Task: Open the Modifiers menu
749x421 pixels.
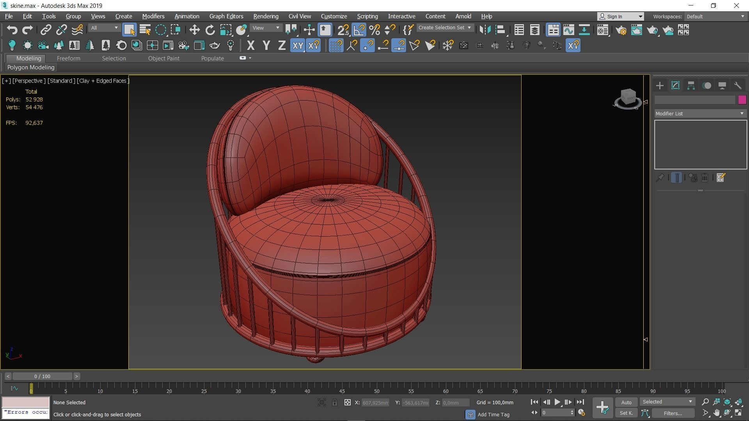Action: click(x=153, y=16)
